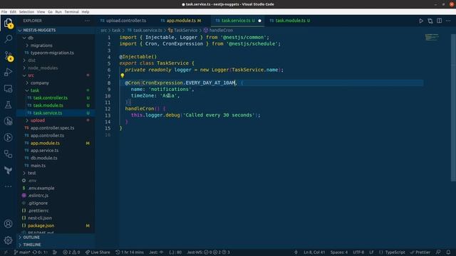This screenshot has height=256, width=456.
Task: Open the notifications bell in status bar
Action: [448, 252]
